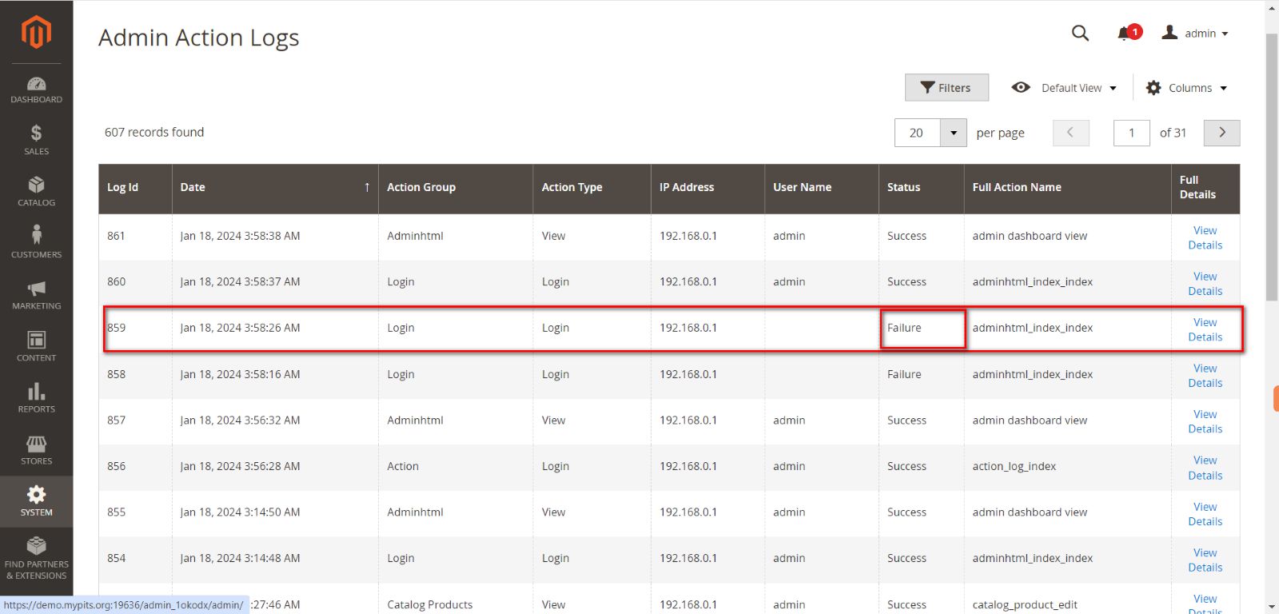The width and height of the screenshot is (1279, 614).
Task: Open the Customers sidebar section
Action: 36,242
